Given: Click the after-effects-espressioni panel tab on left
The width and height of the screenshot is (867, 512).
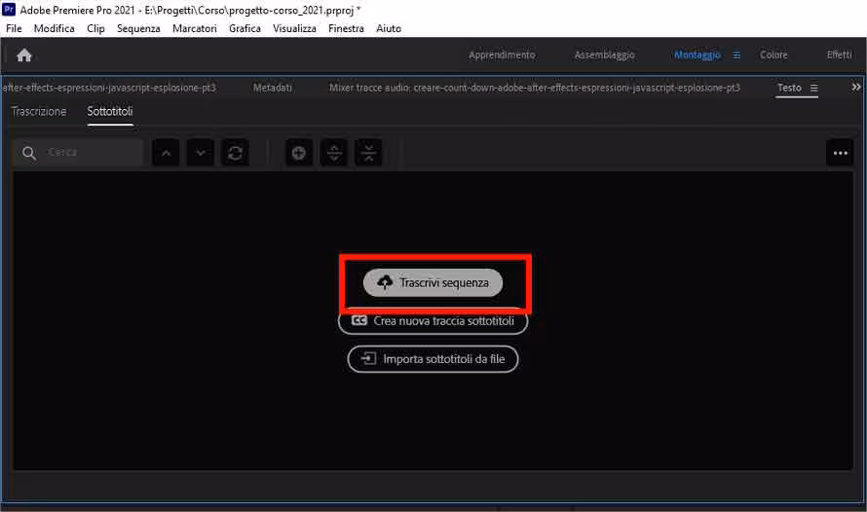Looking at the screenshot, I should click(x=109, y=88).
